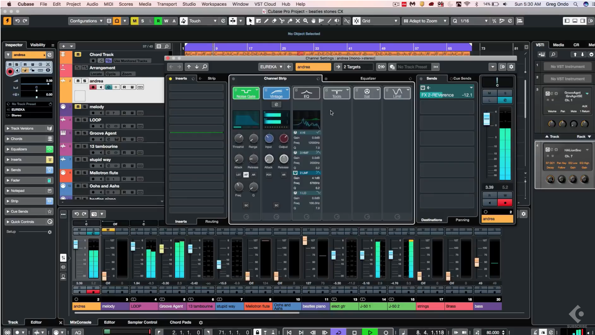Select the Object Selection arrow tool
The height and width of the screenshot is (335, 595).
(250, 21)
